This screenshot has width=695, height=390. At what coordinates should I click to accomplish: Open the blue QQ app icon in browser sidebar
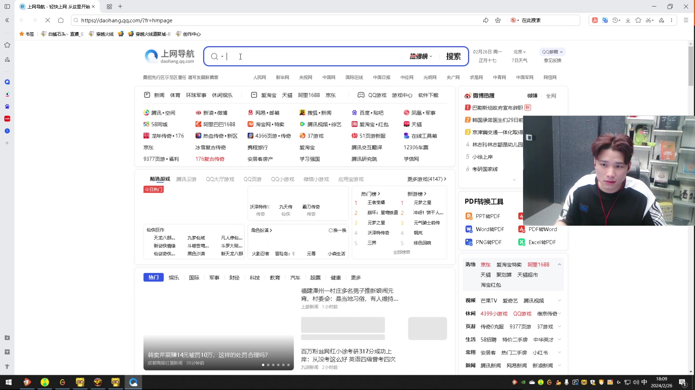[7, 82]
